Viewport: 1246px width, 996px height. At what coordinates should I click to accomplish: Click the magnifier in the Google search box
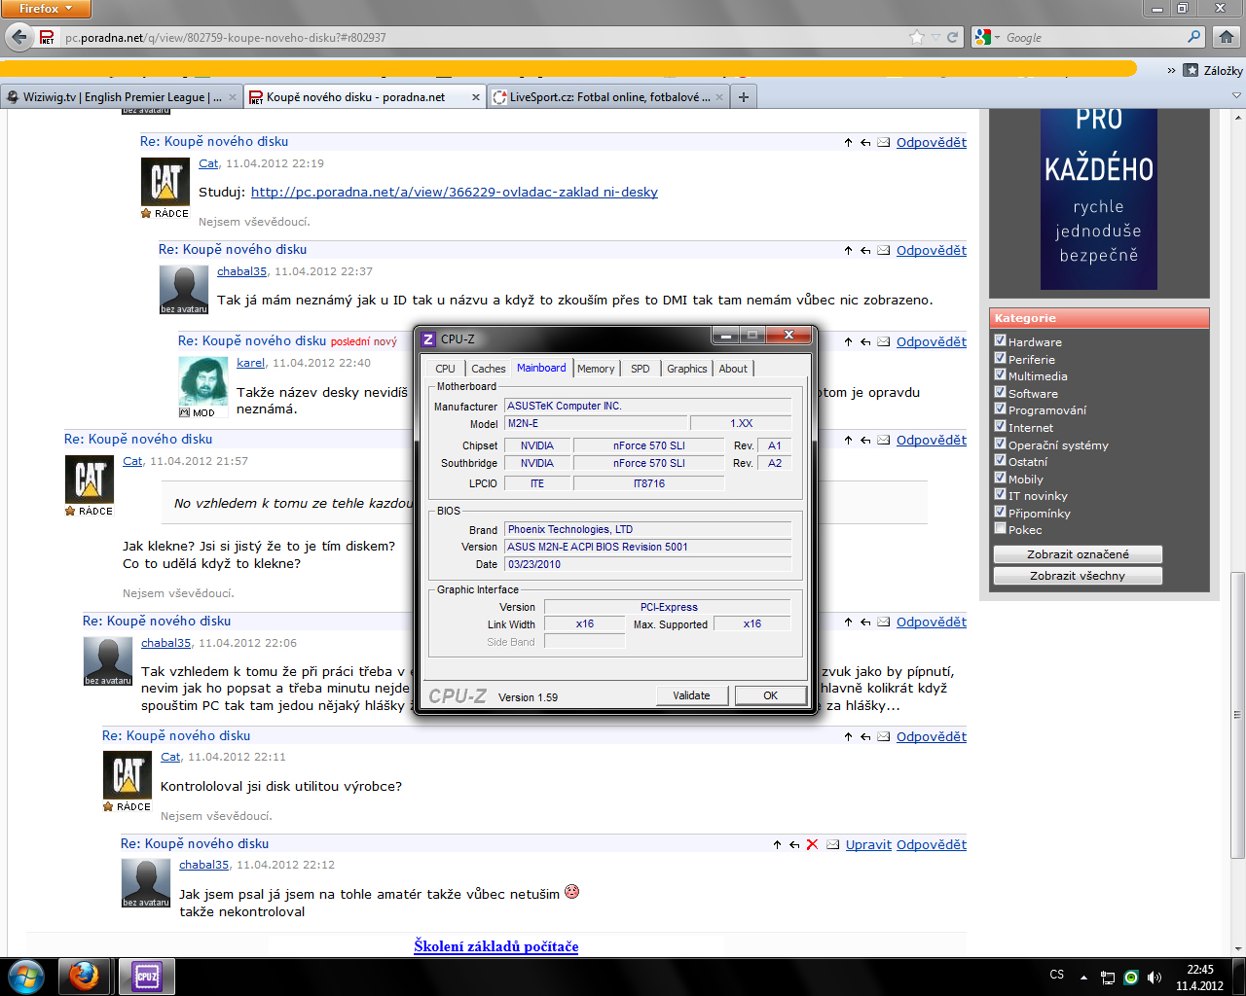(1194, 37)
